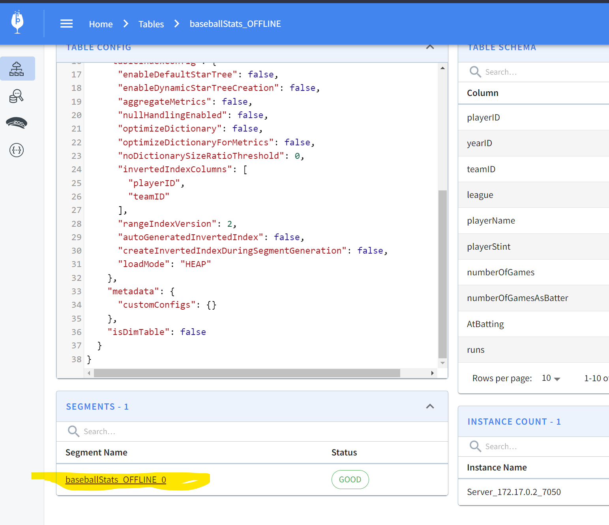Go to Tables breadcrumb
609x525 pixels.
[151, 24]
